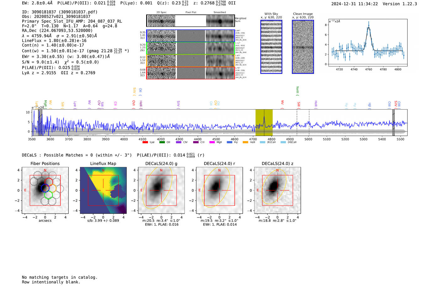
Task: Click the 2024-12-31 11:34:22 timestamp
Action: click(x=355, y=4)
